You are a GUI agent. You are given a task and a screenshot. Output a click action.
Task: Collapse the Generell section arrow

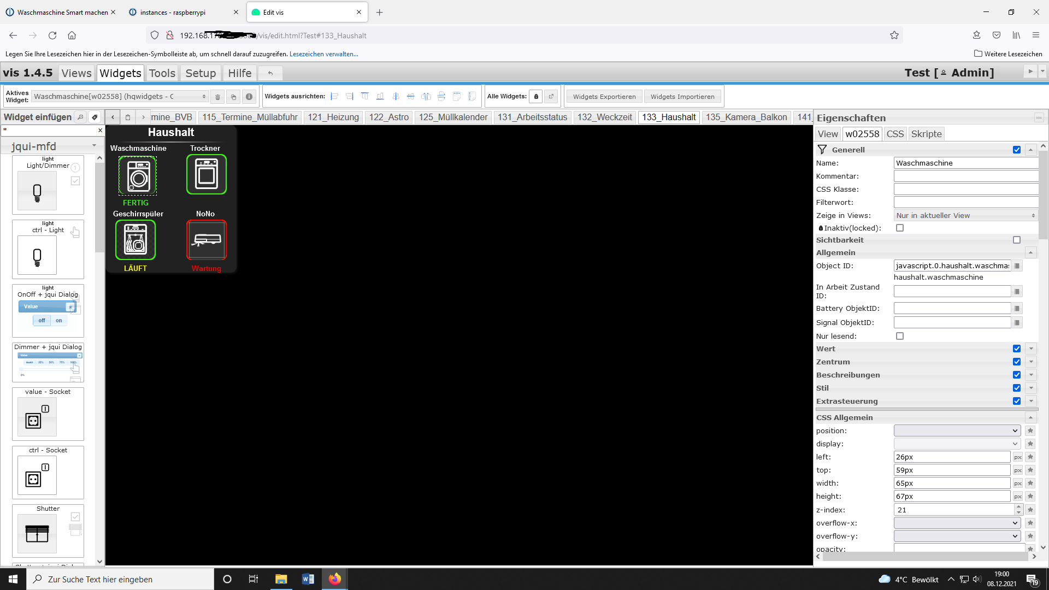(x=1031, y=150)
